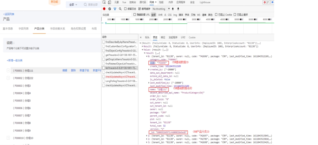Enable 保留日志 checkbox

[125, 9]
